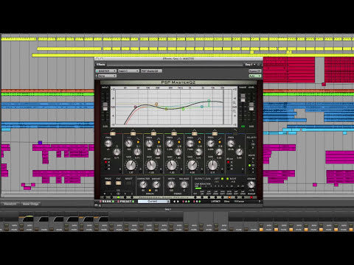The image size is (354, 265).
Task: Select the topmost teal node on the EQ graph
Action: click(209, 101)
